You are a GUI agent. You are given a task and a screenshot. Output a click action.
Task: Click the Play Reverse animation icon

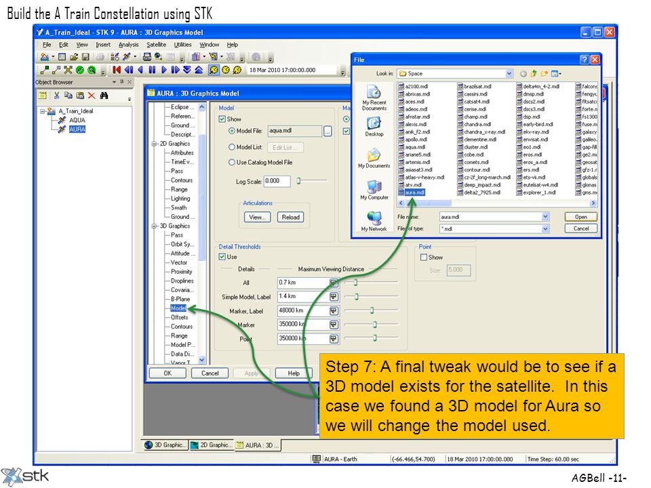tap(140, 70)
